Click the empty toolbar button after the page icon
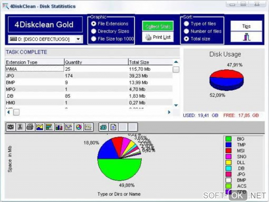 pyautogui.click(x=123, y=127)
